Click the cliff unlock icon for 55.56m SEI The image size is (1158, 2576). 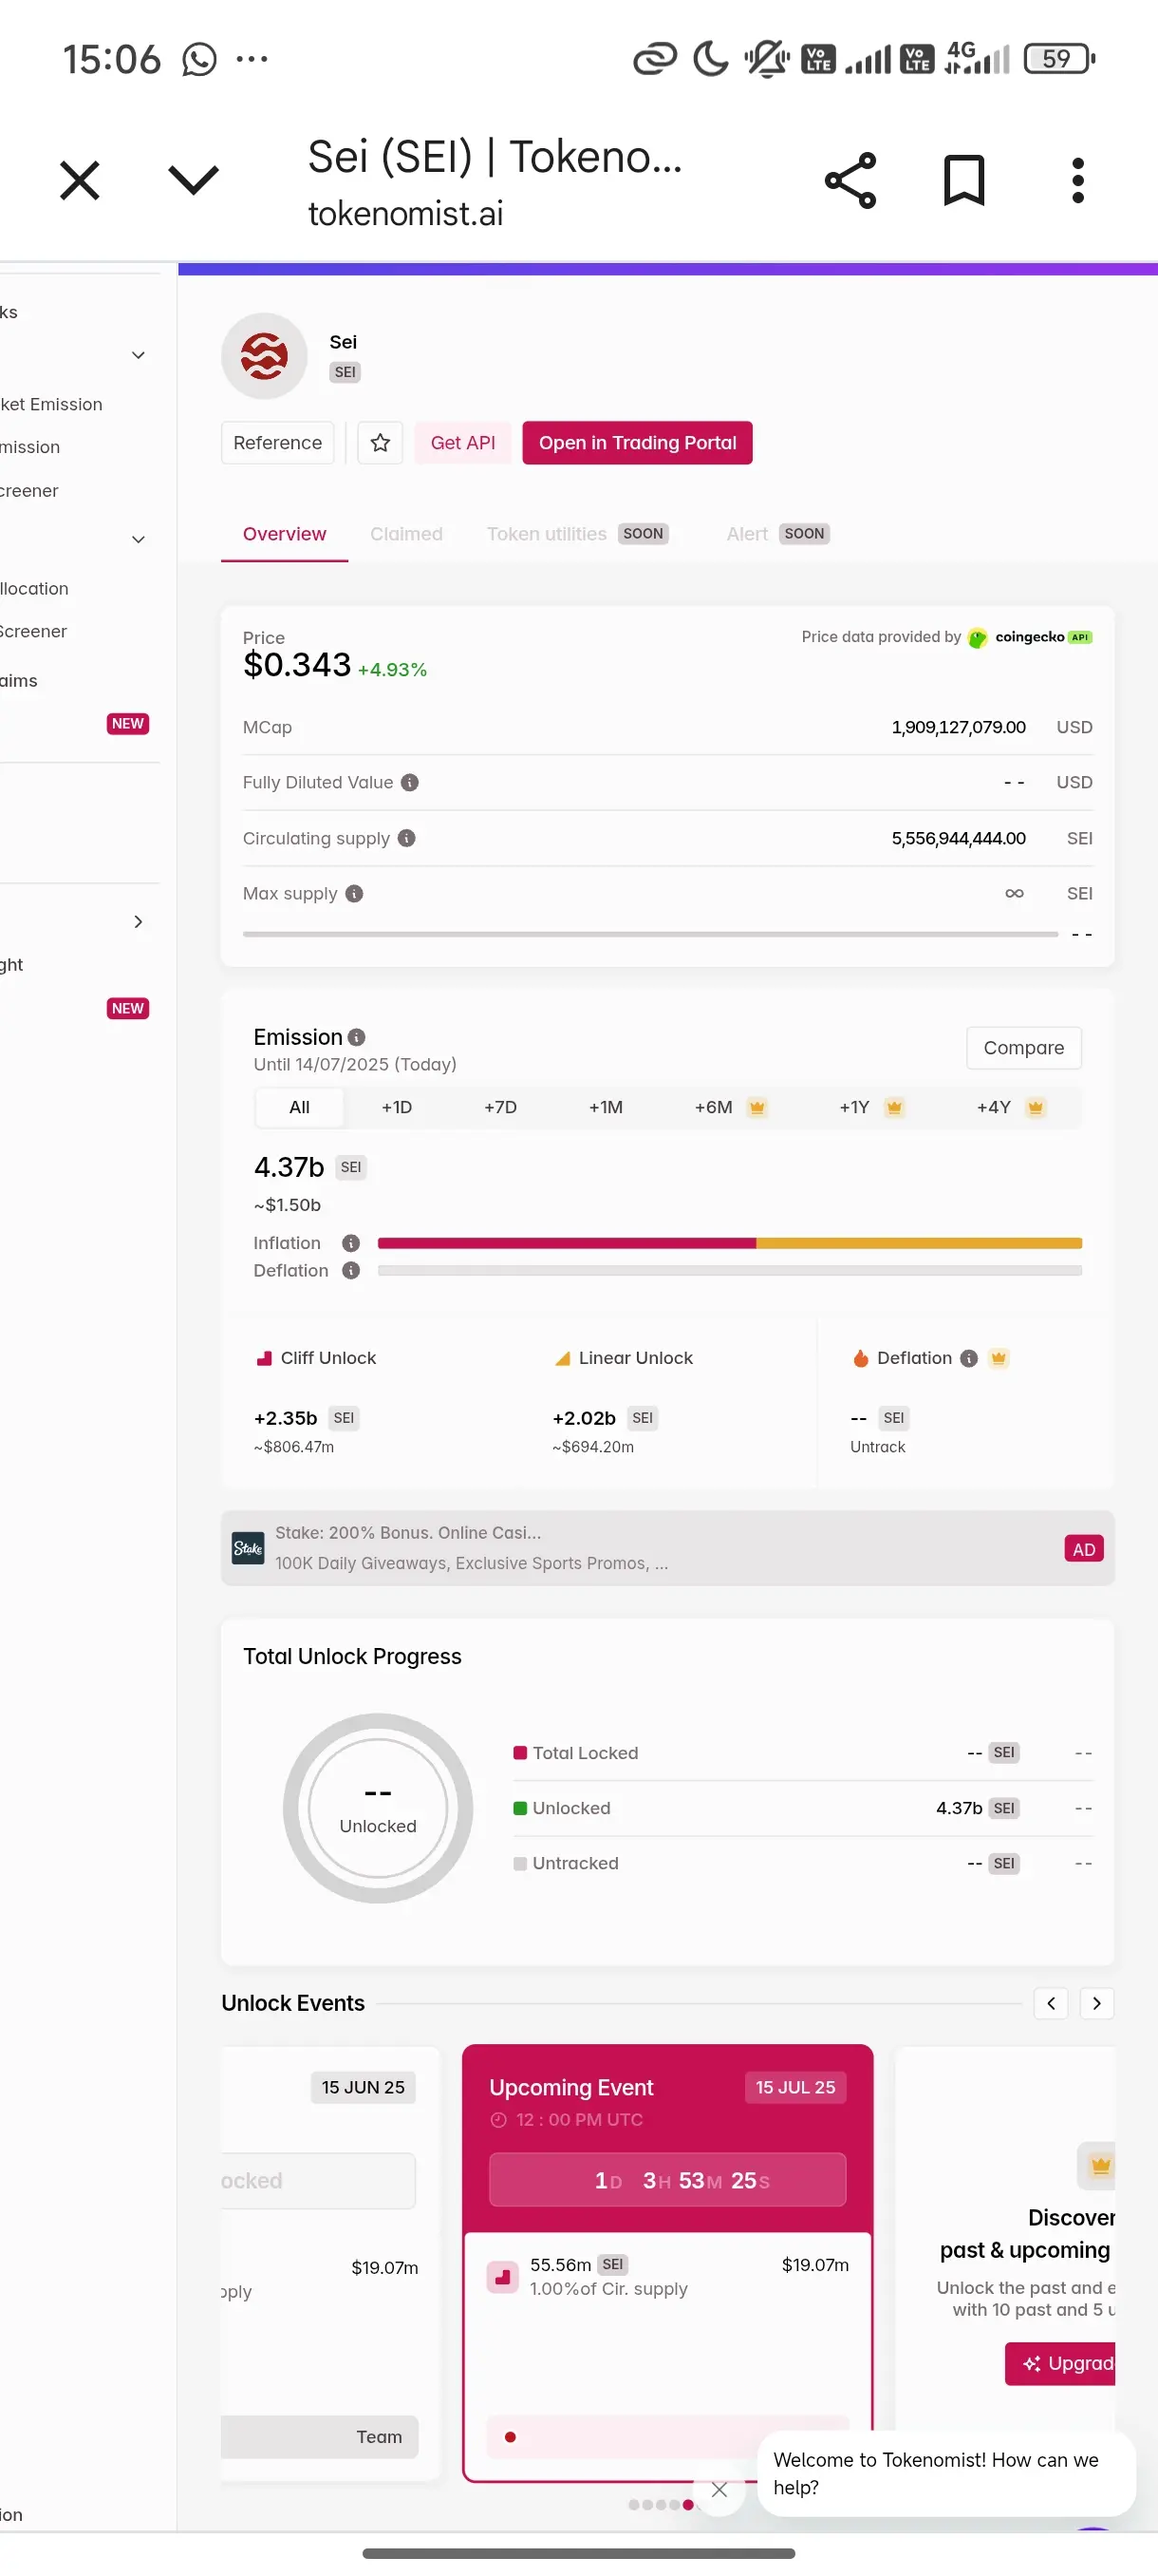point(502,2278)
